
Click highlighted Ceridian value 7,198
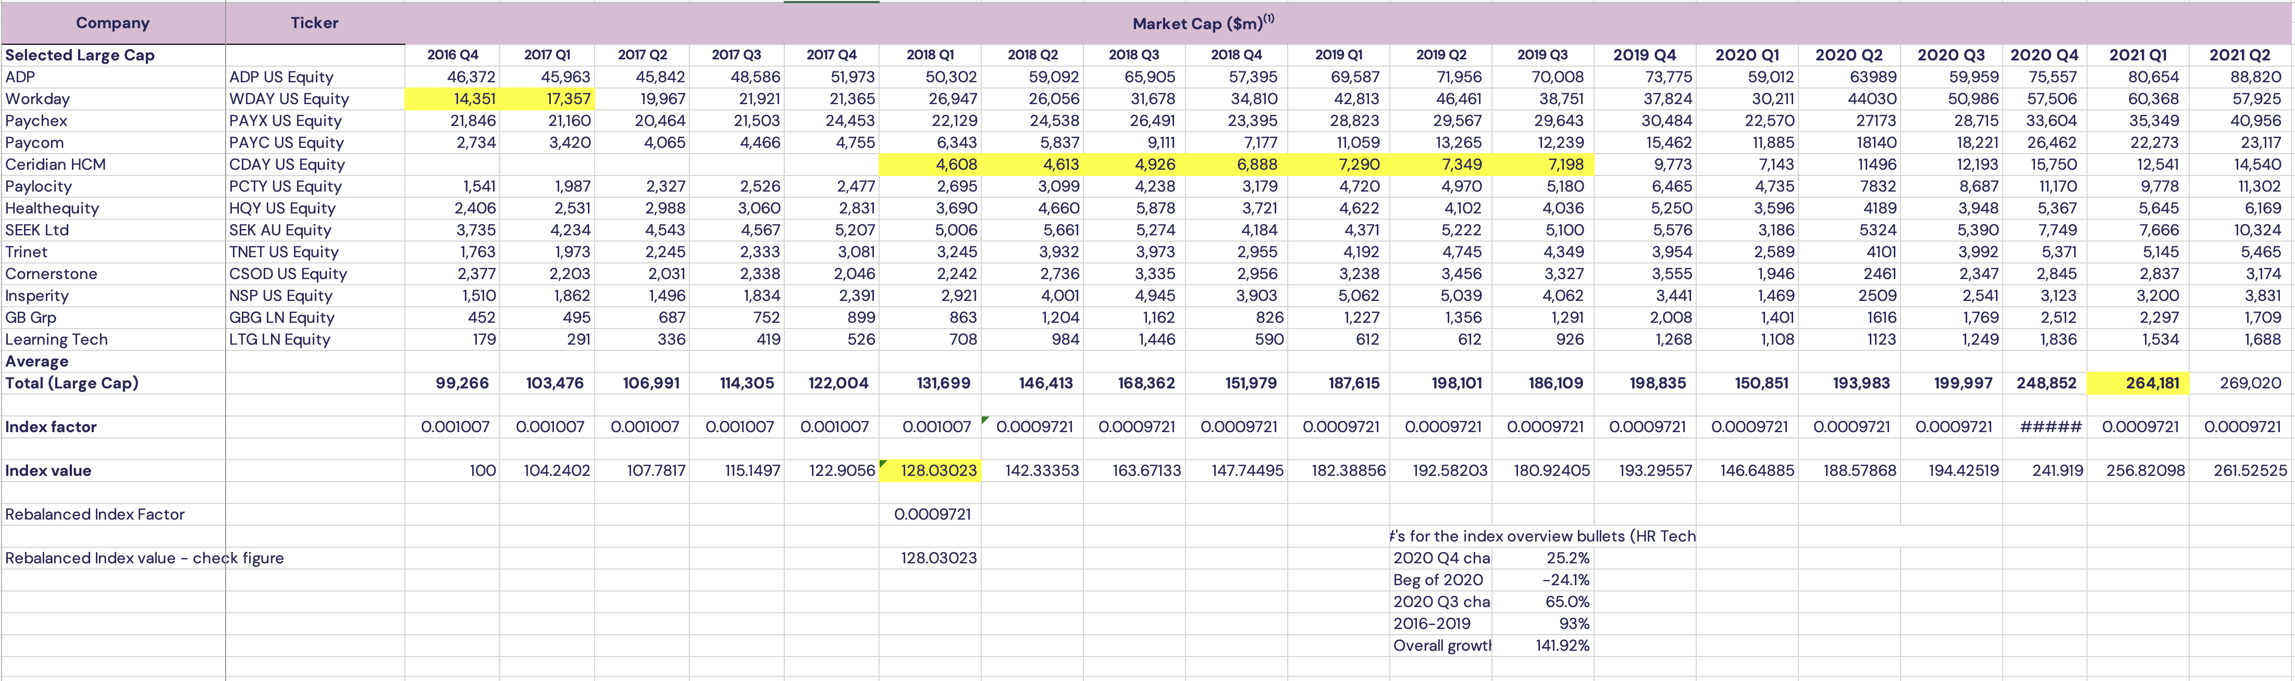[1543, 165]
